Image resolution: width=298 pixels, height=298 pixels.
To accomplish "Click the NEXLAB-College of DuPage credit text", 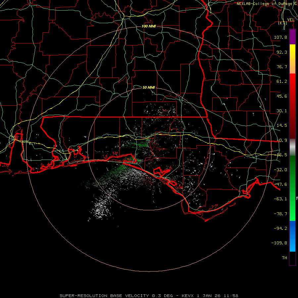I will pyautogui.click(x=267, y=4).
